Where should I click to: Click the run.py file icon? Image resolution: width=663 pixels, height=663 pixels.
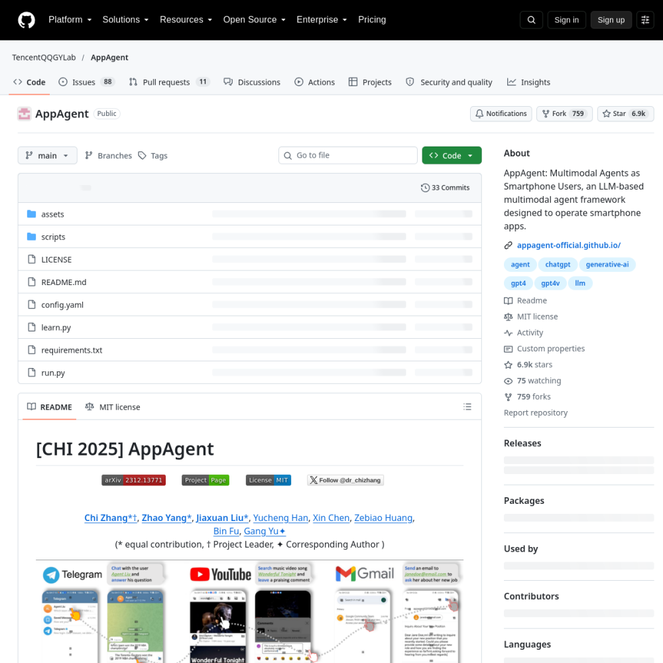pos(31,373)
